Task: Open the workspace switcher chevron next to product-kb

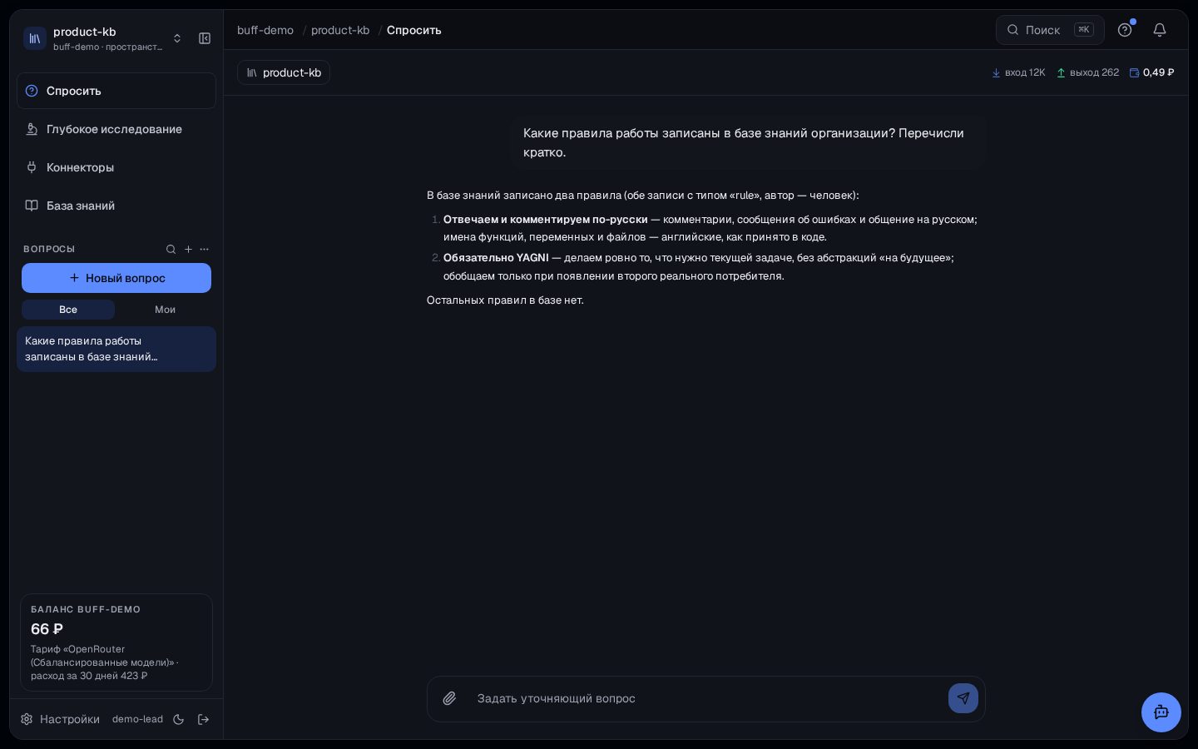Action: [x=177, y=38]
